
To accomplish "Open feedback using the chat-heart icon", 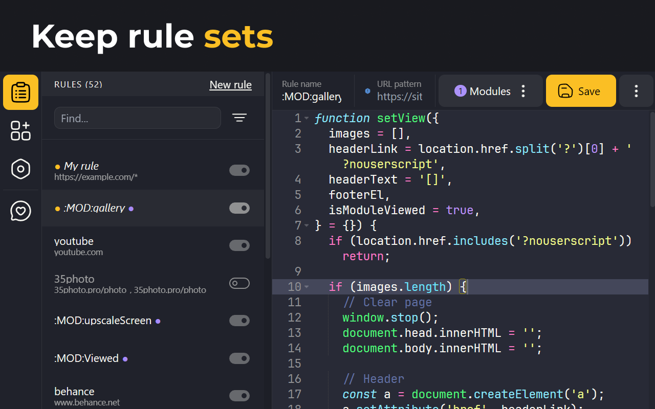I will click(20, 211).
